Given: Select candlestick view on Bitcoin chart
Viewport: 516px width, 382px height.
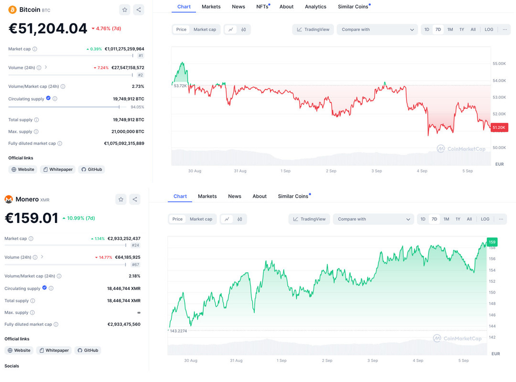Looking at the screenshot, I should 244,30.
